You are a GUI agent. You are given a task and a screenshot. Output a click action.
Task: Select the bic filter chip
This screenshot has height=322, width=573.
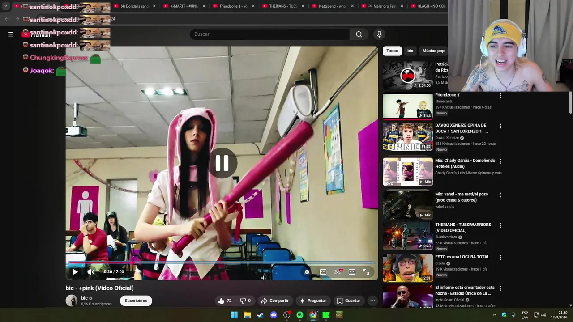click(410, 51)
